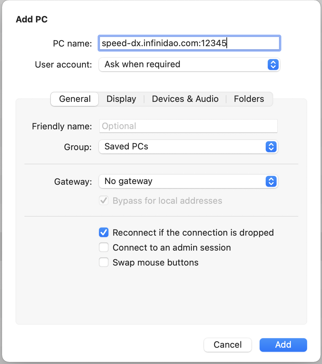The image size is (322, 364).
Task: Select the General tab
Action: click(75, 99)
